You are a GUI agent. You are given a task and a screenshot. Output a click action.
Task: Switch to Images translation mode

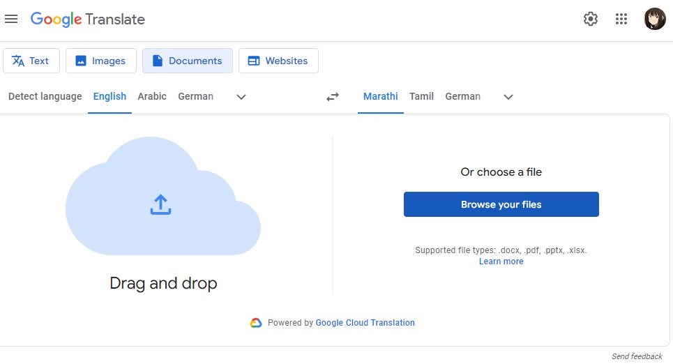point(101,61)
